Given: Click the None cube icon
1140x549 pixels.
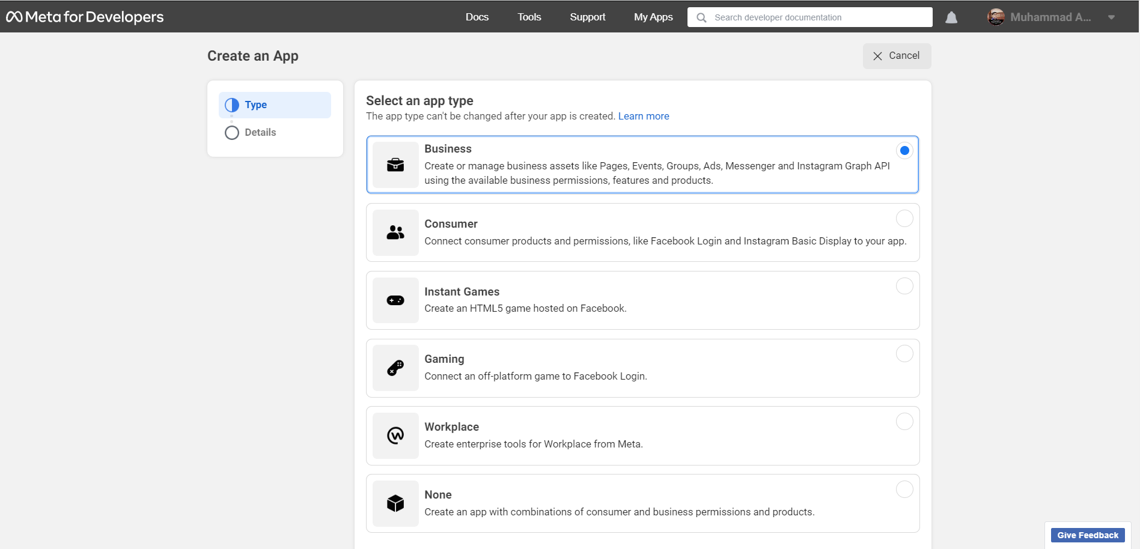Looking at the screenshot, I should click(x=395, y=503).
